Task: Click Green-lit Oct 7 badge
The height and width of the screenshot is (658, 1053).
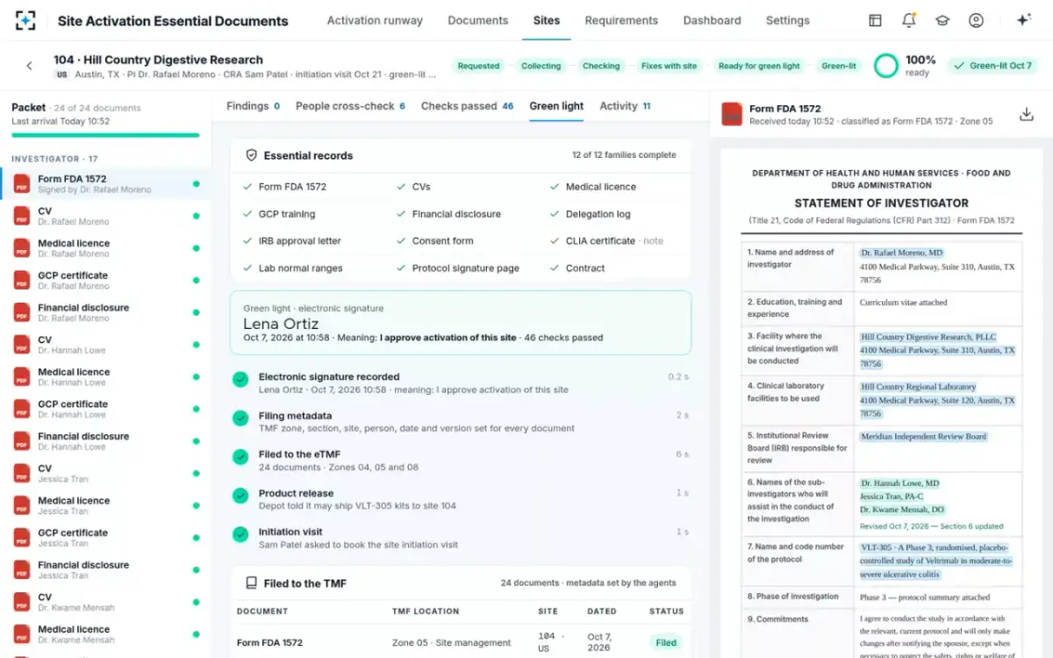Action: coord(992,66)
